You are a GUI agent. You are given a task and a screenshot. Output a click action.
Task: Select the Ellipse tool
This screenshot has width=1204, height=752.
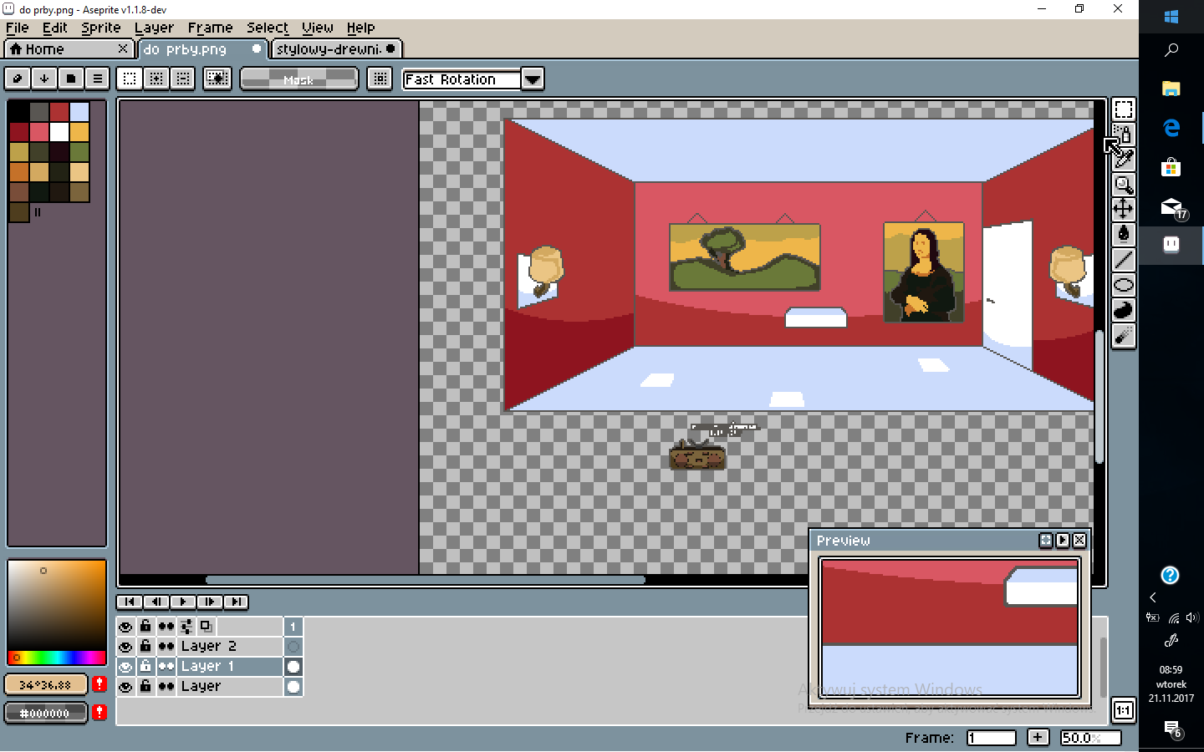click(1123, 285)
